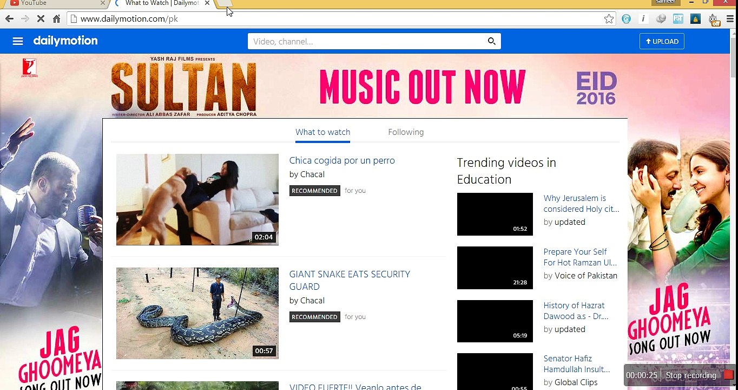Open the giant snake video thumbnail

click(x=197, y=313)
